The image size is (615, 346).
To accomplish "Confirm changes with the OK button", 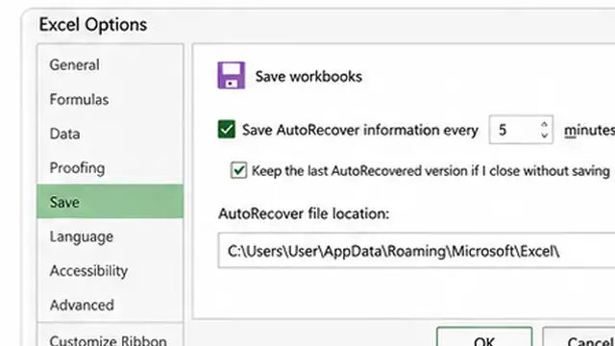I will click(484, 337).
